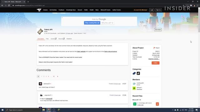Go to next comments page arrow
200x112 pixels.
(57, 77)
